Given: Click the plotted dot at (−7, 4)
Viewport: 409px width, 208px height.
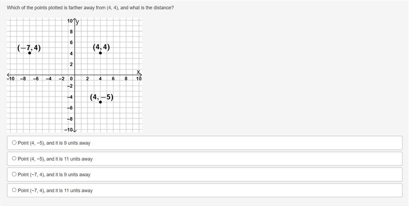Looking at the screenshot, I should click(30, 53).
